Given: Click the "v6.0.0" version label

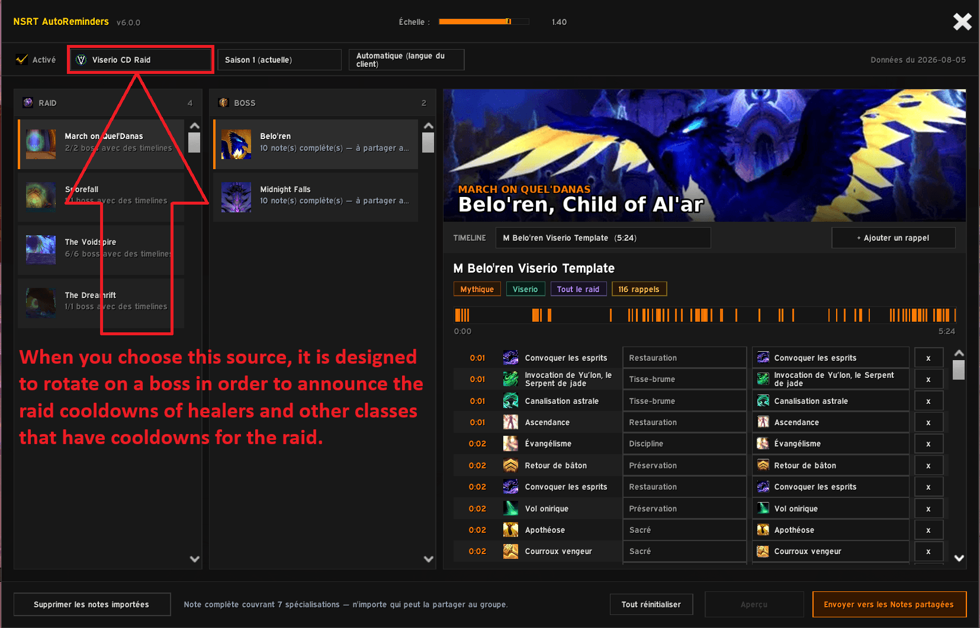Looking at the screenshot, I should (128, 22).
